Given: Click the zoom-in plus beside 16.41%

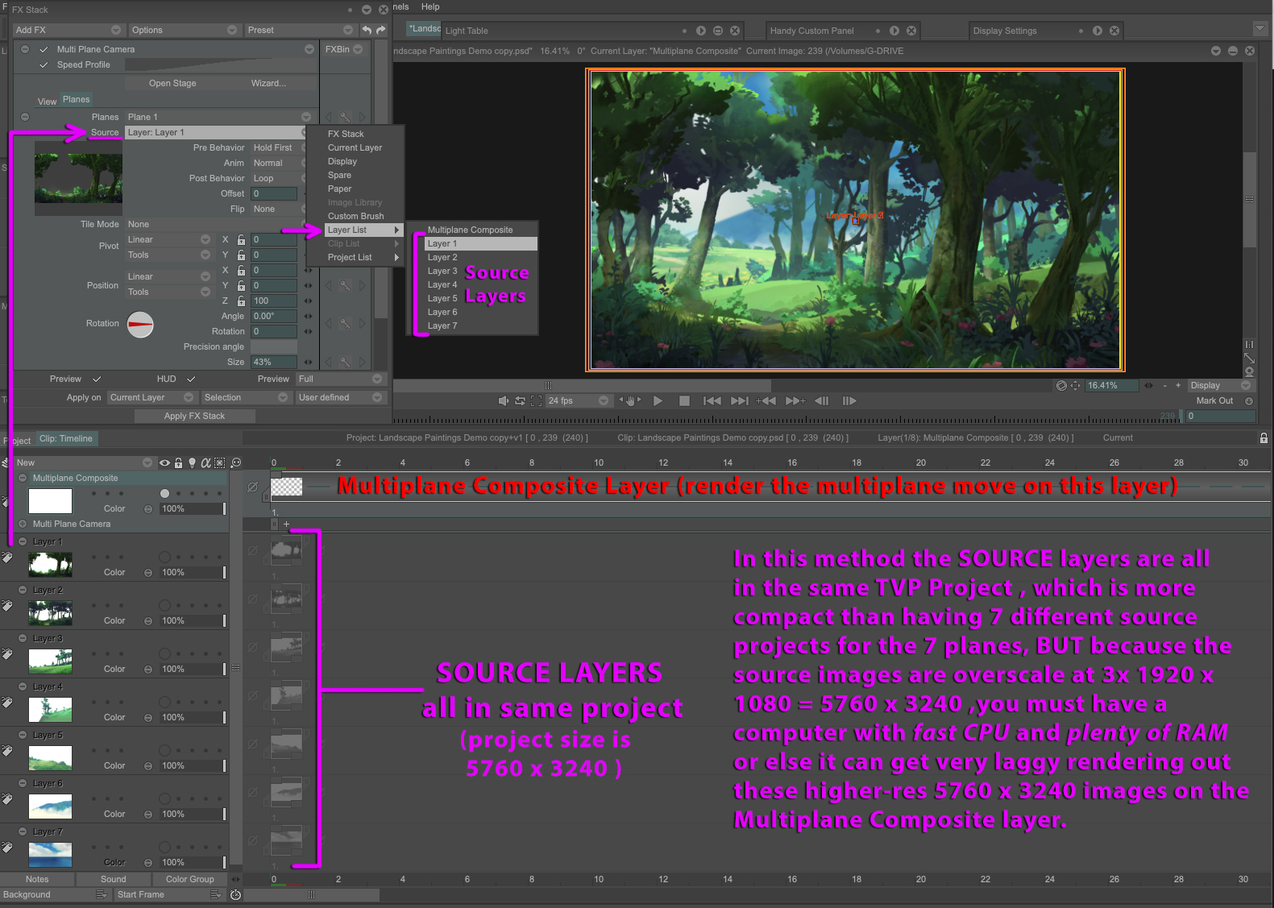Looking at the screenshot, I should [x=1178, y=385].
